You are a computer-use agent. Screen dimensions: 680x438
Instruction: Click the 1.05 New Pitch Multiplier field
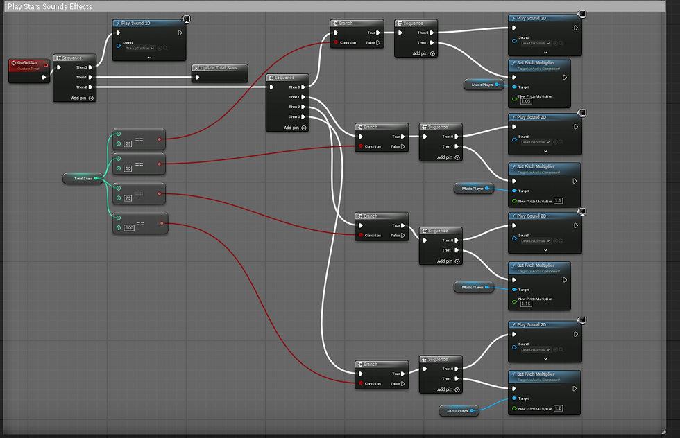click(526, 101)
